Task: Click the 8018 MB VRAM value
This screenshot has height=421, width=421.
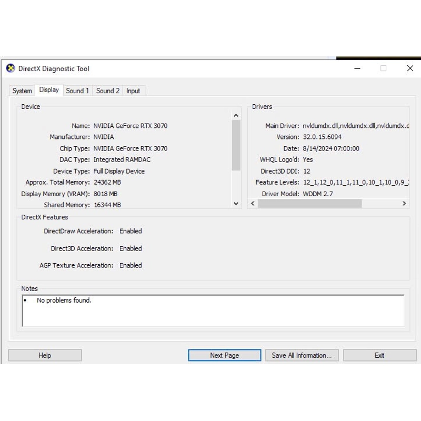Action: click(105, 194)
